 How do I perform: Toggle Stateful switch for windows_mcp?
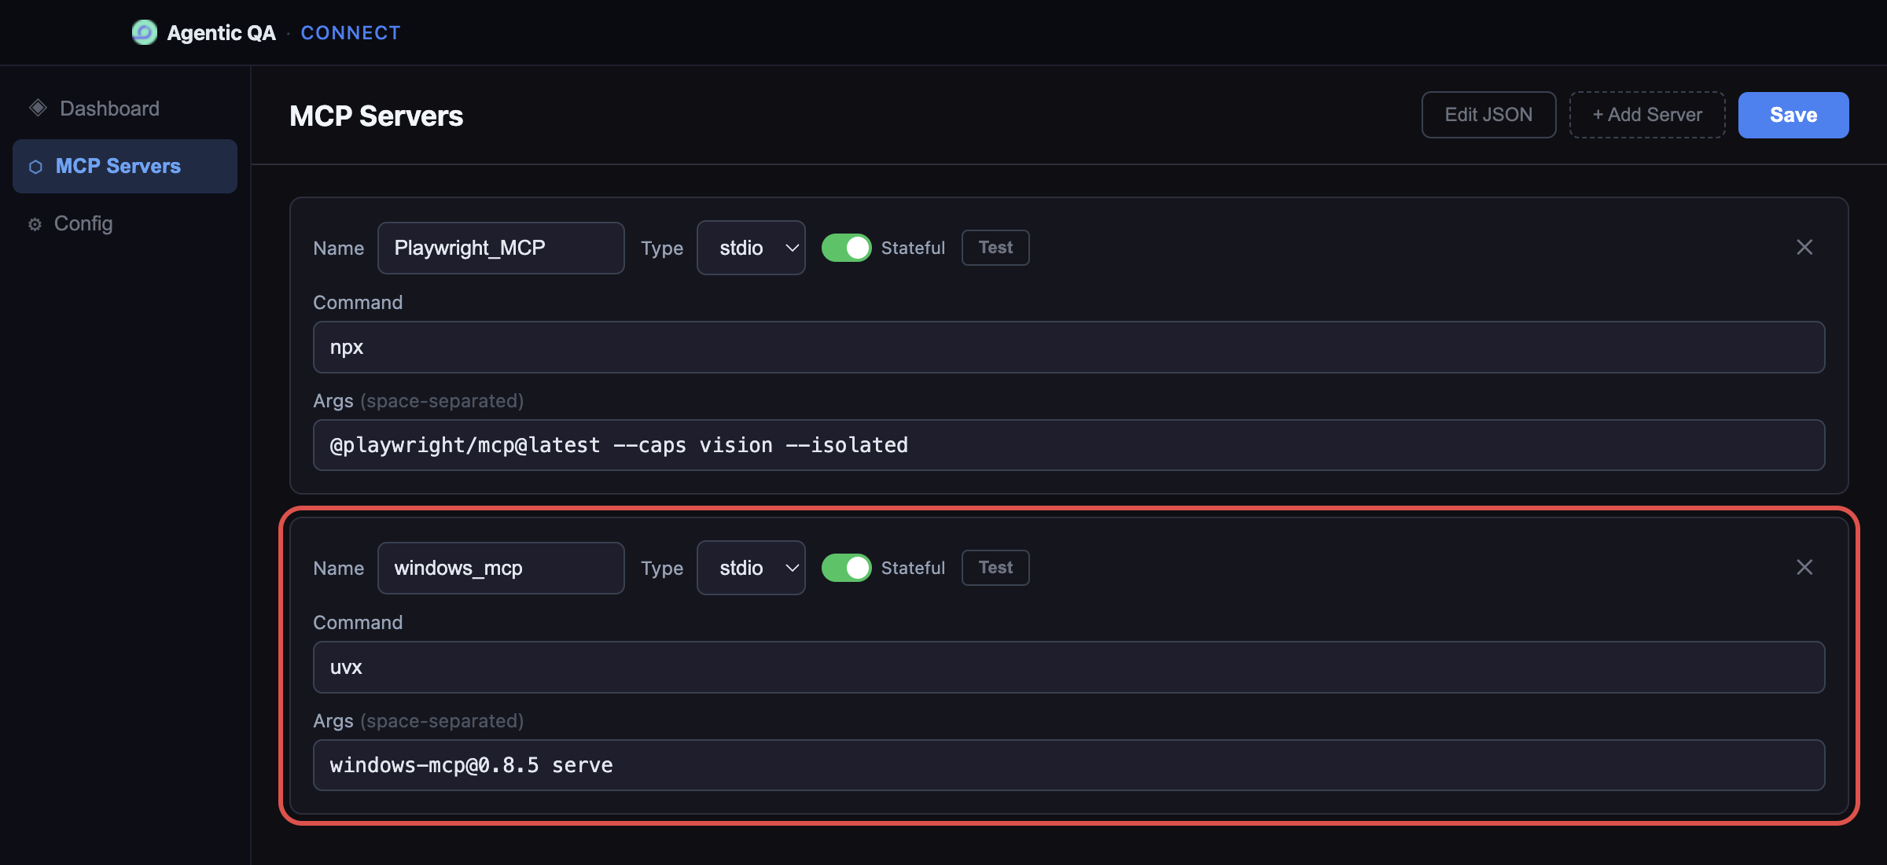846,568
